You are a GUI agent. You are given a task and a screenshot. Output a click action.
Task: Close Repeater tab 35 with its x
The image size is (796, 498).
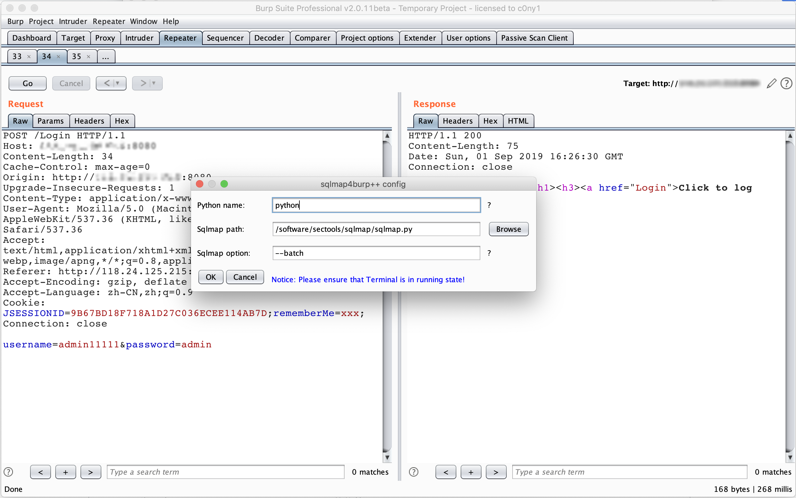[88, 57]
